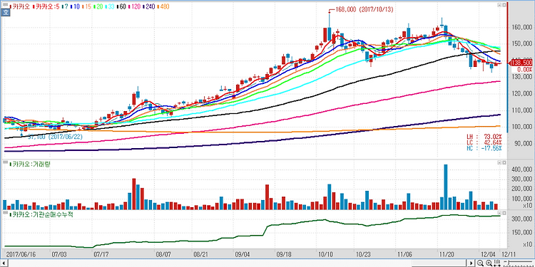Viewport: 535px width, 267px height.
Task: Click the zoom level slider handle
Action: click(x=509, y=263)
